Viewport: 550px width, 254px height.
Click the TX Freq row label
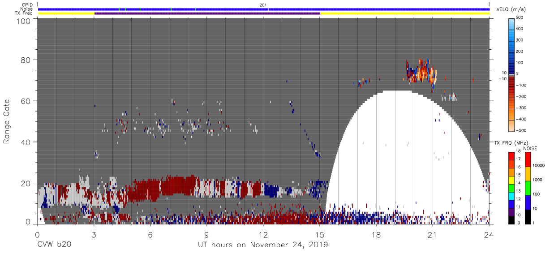[24, 13]
